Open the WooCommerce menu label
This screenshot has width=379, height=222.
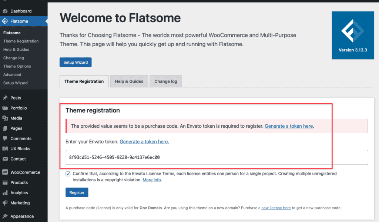(x=26, y=172)
